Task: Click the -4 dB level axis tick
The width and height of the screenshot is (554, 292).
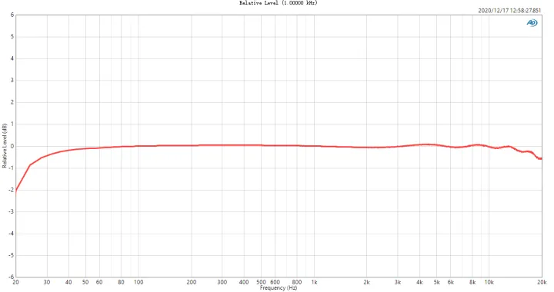Action: pyautogui.click(x=12, y=234)
